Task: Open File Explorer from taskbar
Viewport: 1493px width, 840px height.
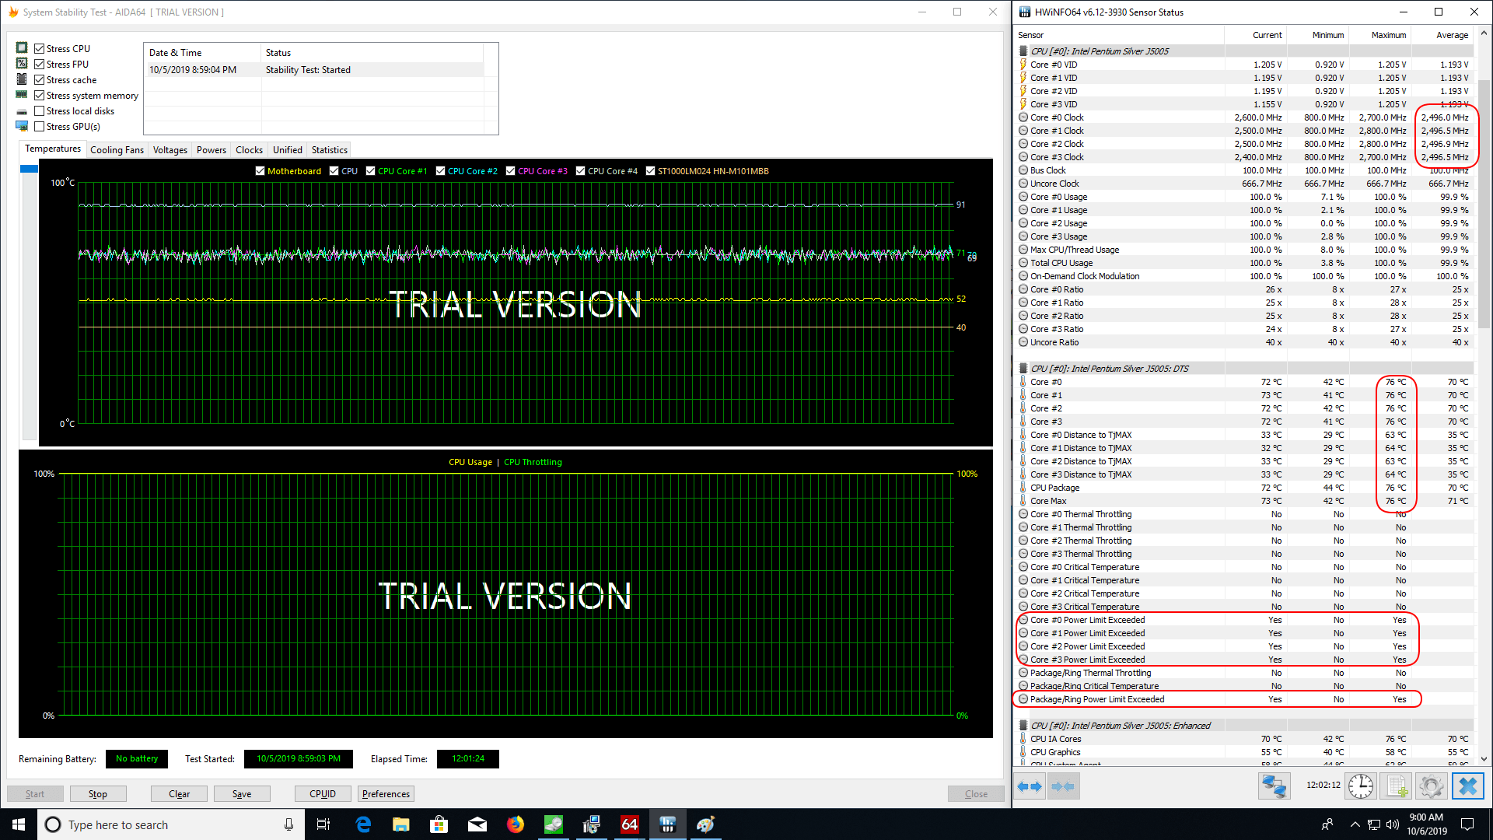Action: click(401, 824)
